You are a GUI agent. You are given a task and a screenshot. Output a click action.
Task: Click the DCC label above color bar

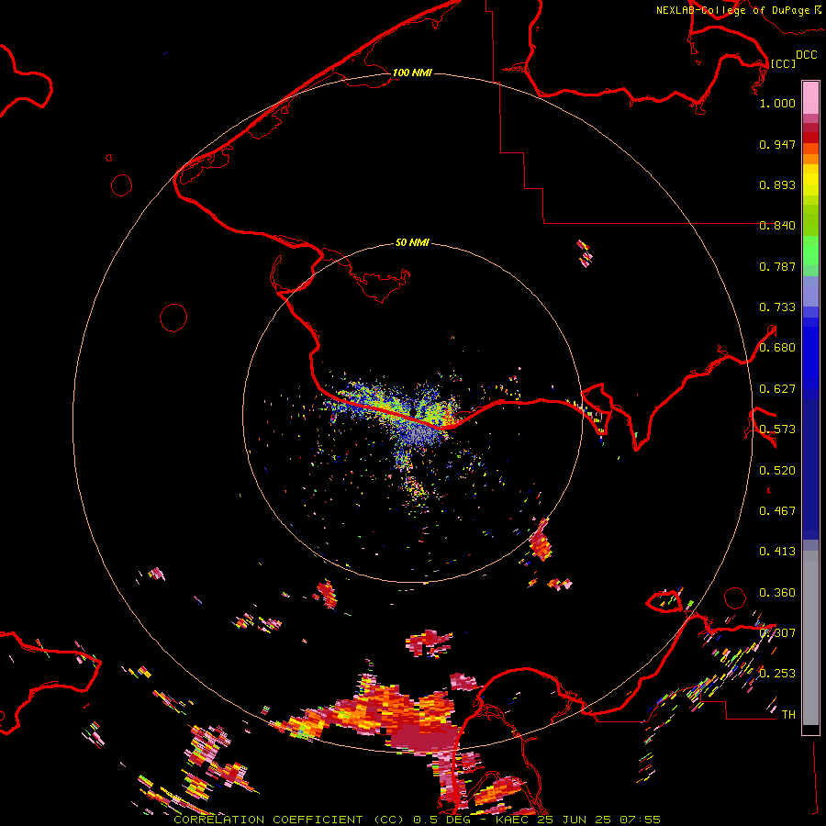click(x=806, y=55)
